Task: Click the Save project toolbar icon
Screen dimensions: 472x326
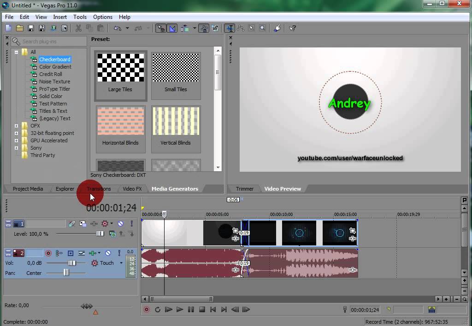Action: click(x=31, y=29)
